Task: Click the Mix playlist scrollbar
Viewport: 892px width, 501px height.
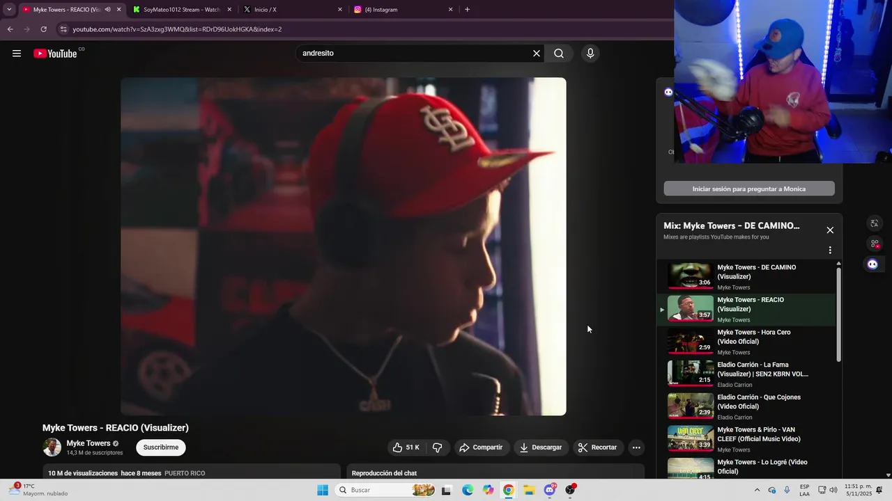Action: 838,313
